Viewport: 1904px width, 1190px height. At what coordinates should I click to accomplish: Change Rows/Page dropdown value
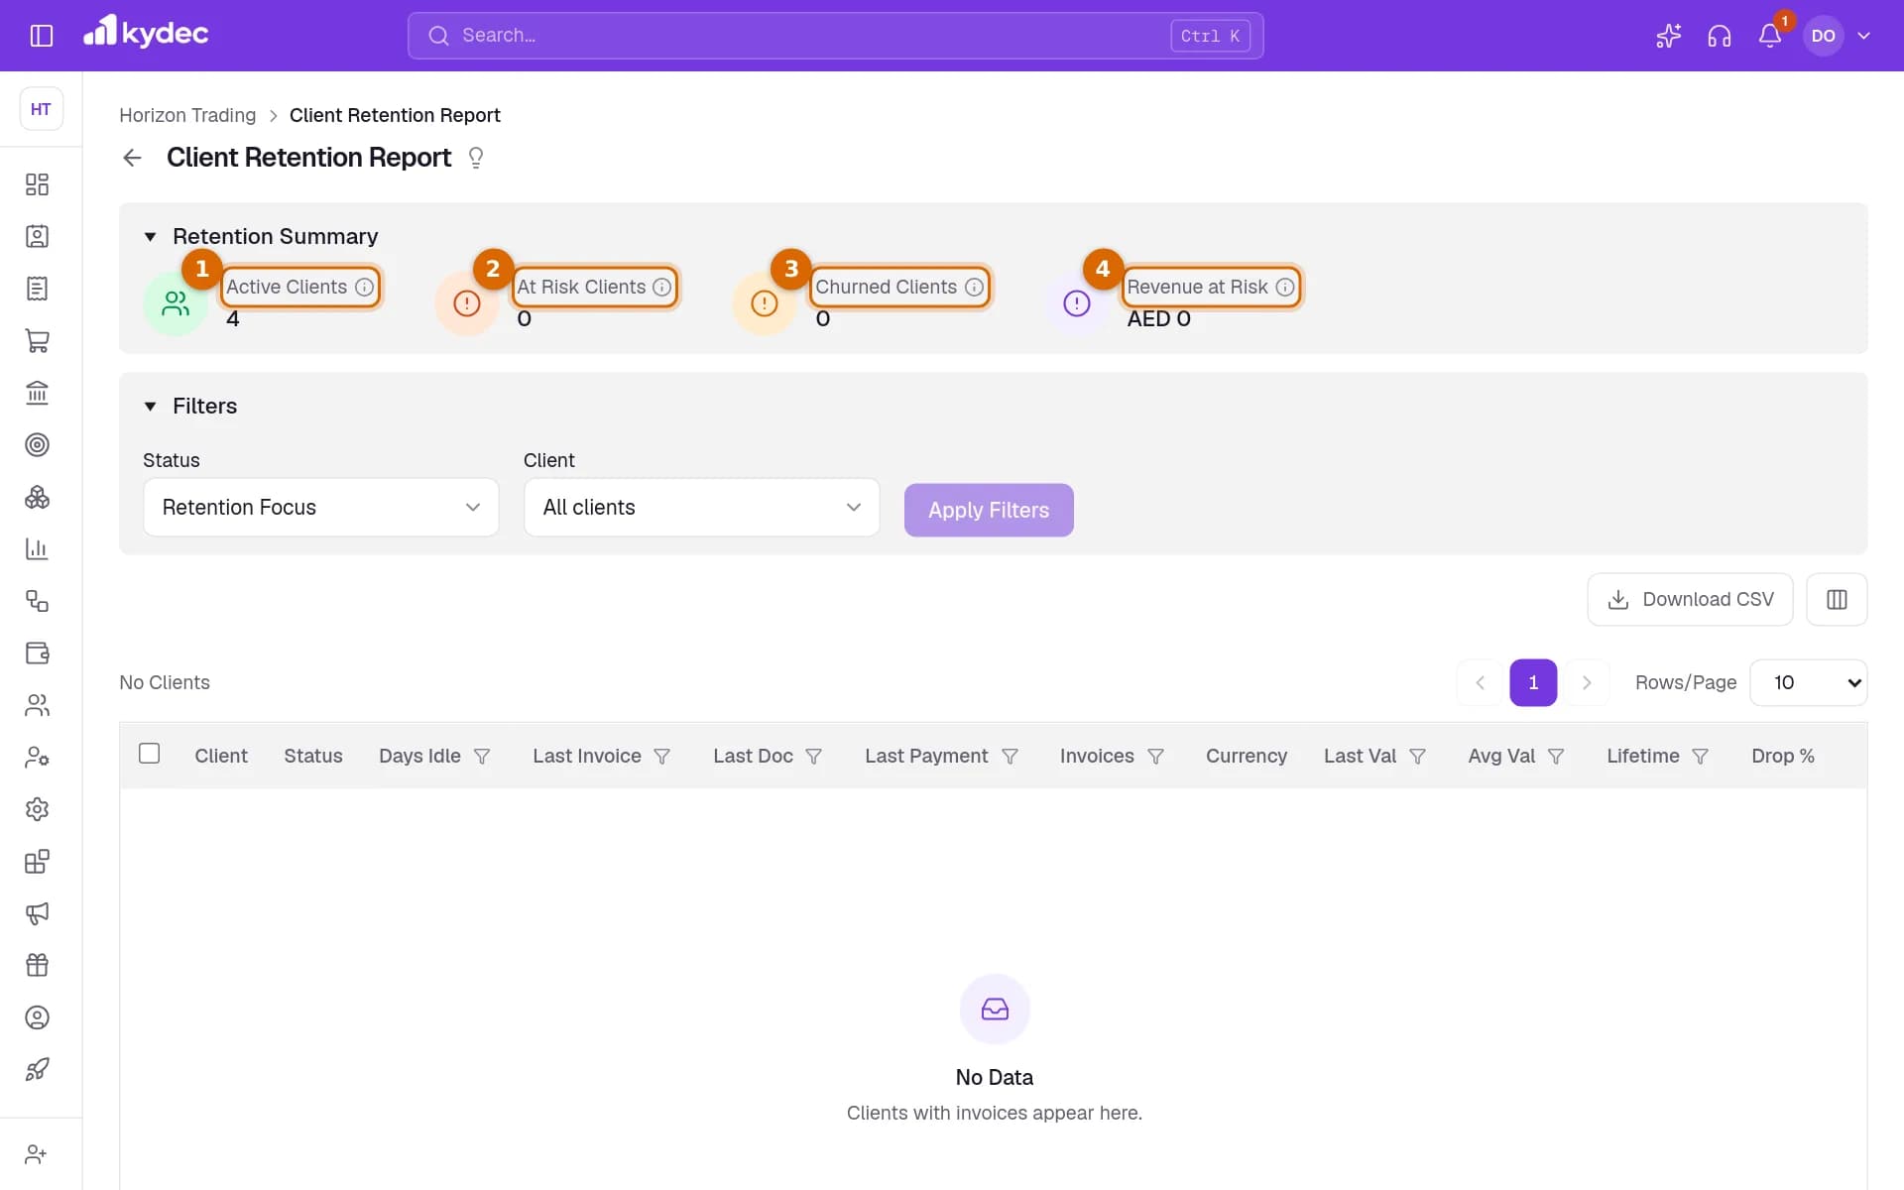tap(1809, 682)
